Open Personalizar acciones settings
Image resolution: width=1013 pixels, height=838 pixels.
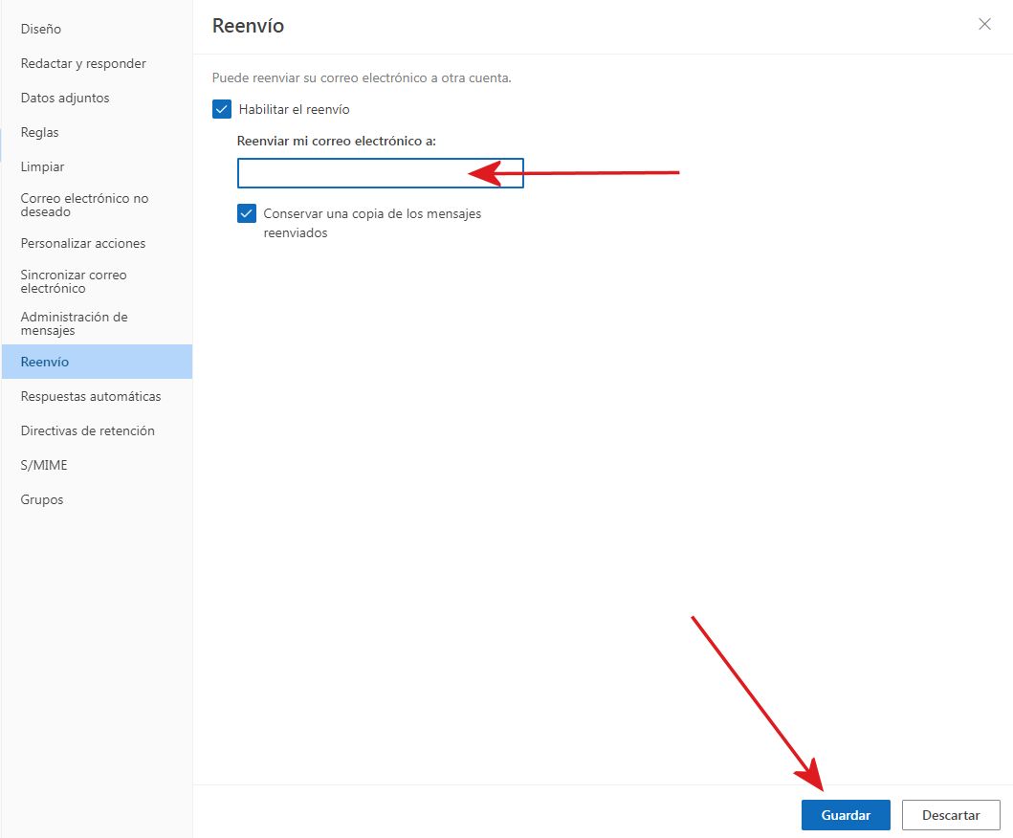point(97,243)
